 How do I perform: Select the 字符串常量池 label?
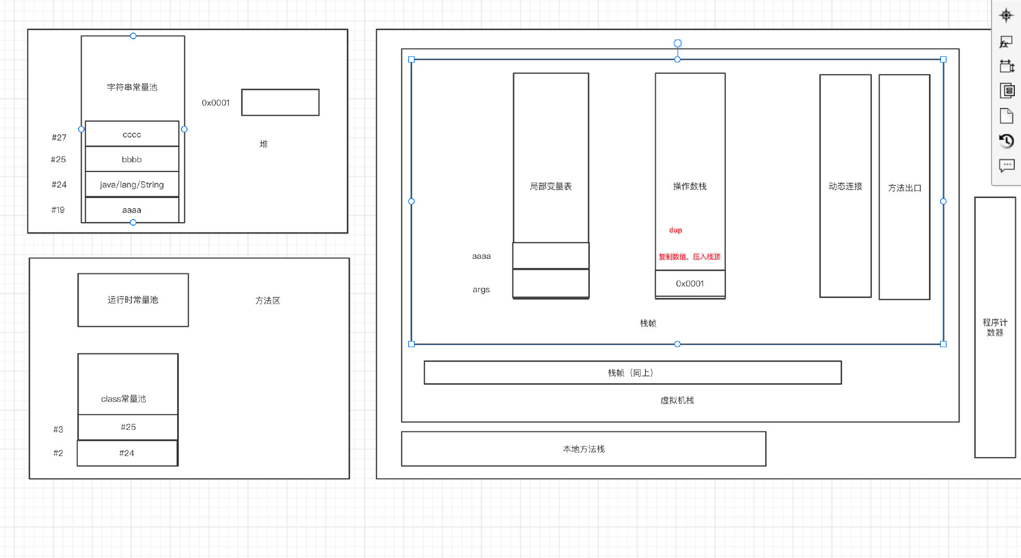132,87
